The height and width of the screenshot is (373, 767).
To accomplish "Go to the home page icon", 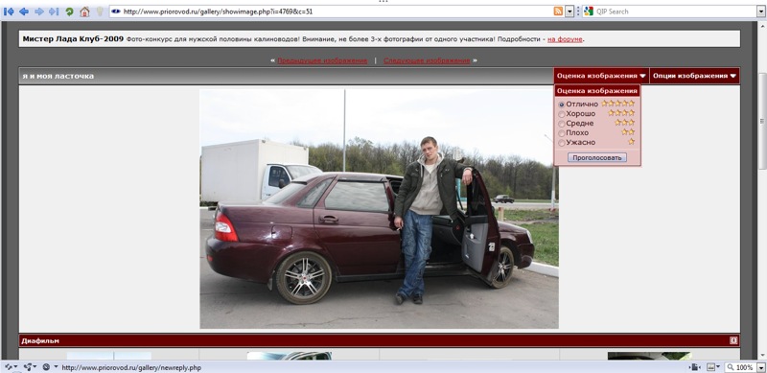I will tap(84, 12).
